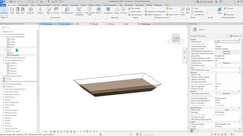243x136 pixels.
Task: Pick the Стеновое ограждение (Curtain System) tool
Action: pos(79,11)
